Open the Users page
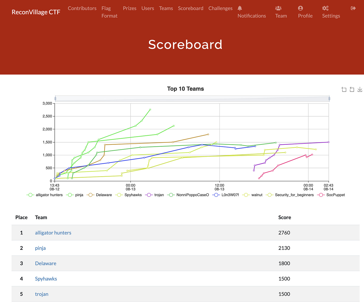The width and height of the screenshot is (364, 304). click(x=148, y=8)
